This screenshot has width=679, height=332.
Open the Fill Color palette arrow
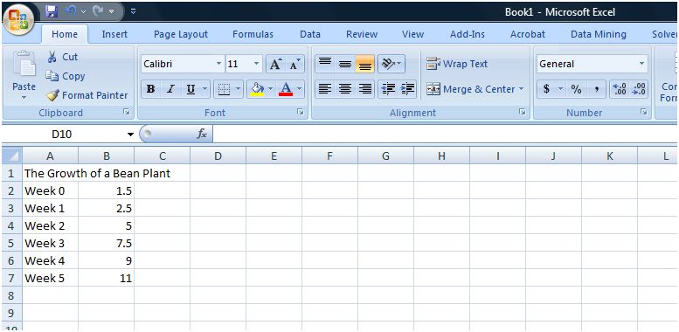(x=271, y=89)
